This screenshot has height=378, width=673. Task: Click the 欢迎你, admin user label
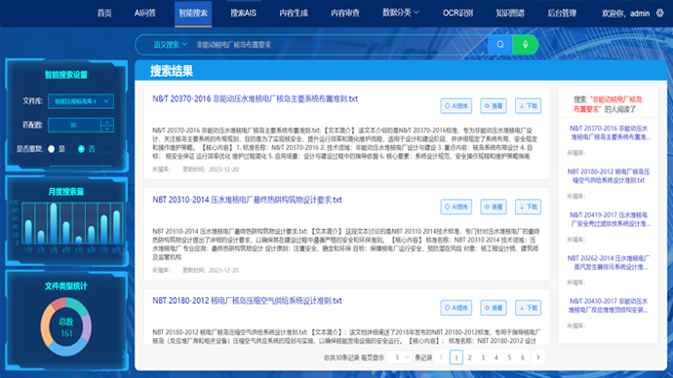pyautogui.click(x=625, y=14)
